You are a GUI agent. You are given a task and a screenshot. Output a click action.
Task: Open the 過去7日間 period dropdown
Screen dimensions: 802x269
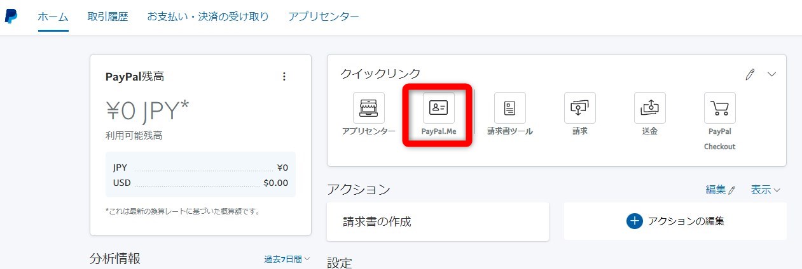(x=287, y=259)
